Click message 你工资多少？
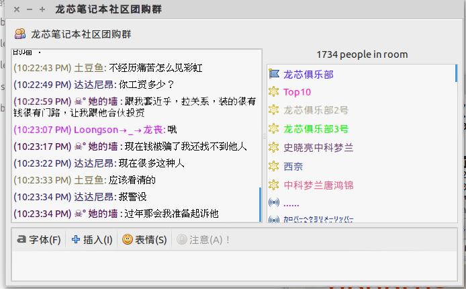Screen dimensions: 466x289 click(x=146, y=85)
